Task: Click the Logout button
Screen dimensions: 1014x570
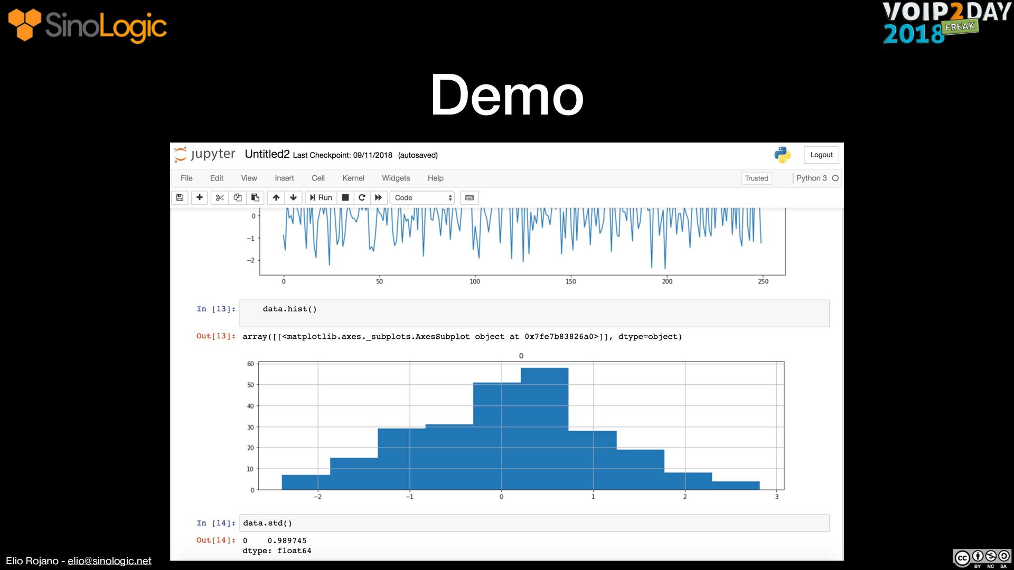Action: pos(821,155)
